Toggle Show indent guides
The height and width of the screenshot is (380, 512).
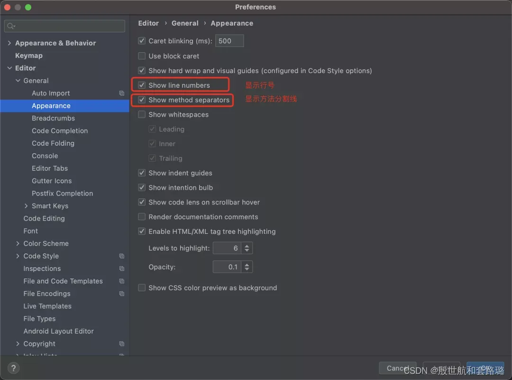(x=142, y=173)
